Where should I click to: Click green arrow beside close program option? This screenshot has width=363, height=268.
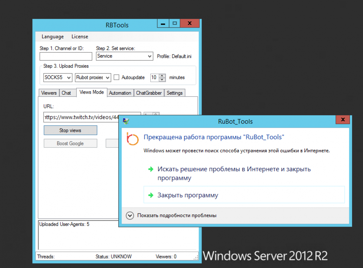pyautogui.click(x=151, y=195)
